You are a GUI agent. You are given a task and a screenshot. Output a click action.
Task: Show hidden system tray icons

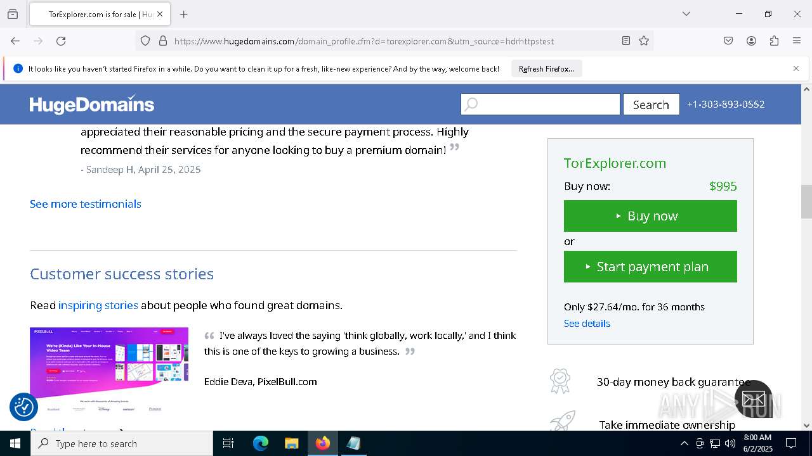pyautogui.click(x=684, y=443)
